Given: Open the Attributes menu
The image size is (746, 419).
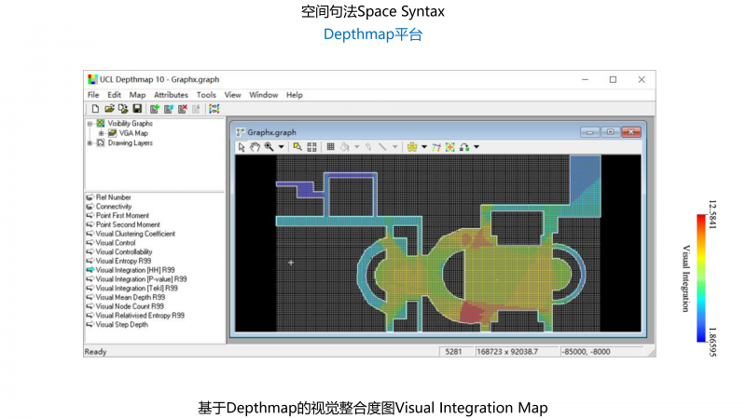Looking at the screenshot, I should (171, 95).
